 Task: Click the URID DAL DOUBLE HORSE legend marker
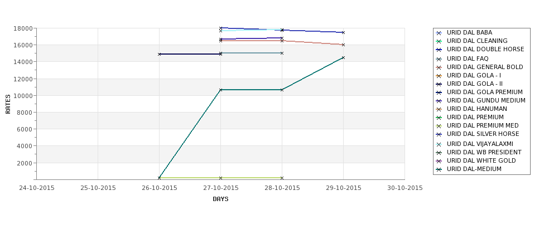[439, 50]
